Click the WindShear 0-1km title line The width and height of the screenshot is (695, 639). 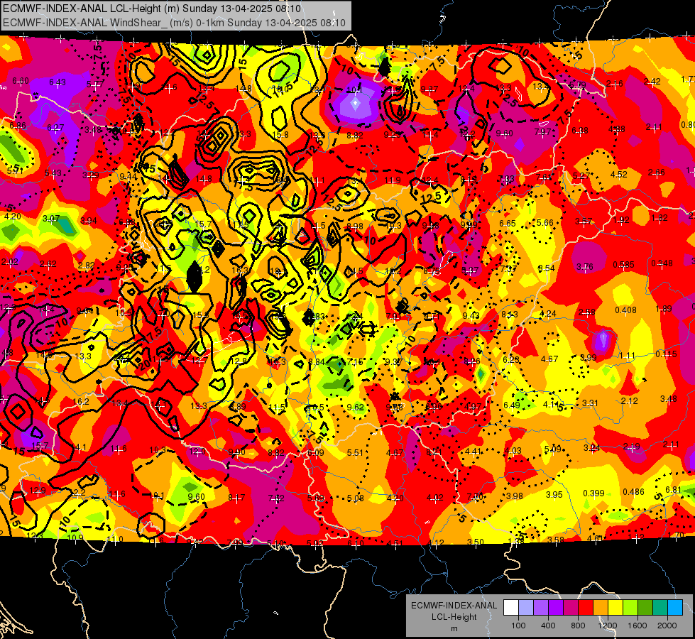pos(174,22)
